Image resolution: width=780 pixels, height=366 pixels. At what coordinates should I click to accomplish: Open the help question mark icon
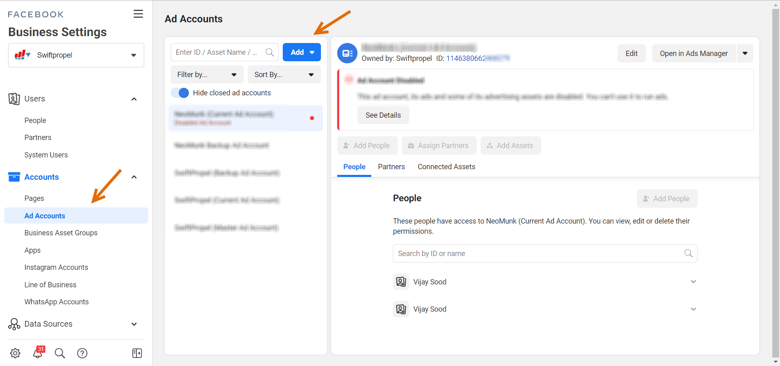pyautogui.click(x=82, y=353)
